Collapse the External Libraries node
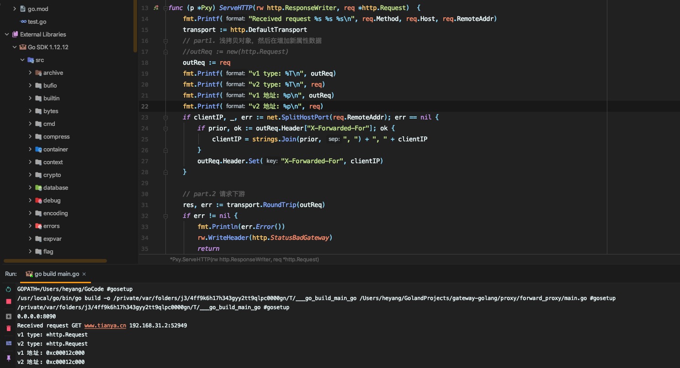The width and height of the screenshot is (680, 368). click(7, 34)
